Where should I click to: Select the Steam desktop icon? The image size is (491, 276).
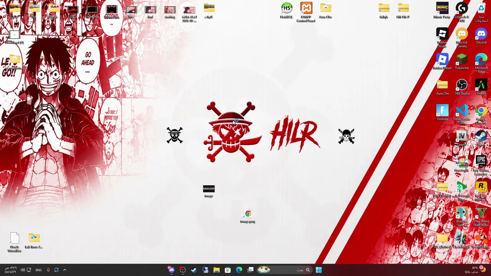tap(481, 138)
